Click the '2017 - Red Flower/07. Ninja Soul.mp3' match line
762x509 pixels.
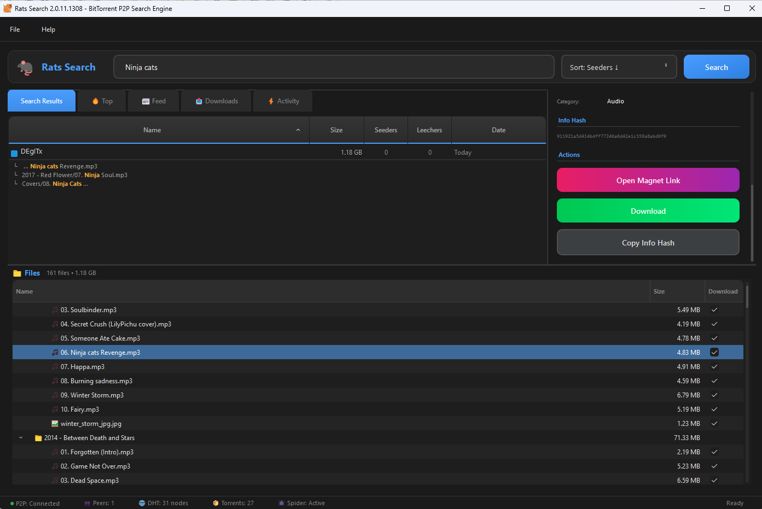[x=74, y=175]
